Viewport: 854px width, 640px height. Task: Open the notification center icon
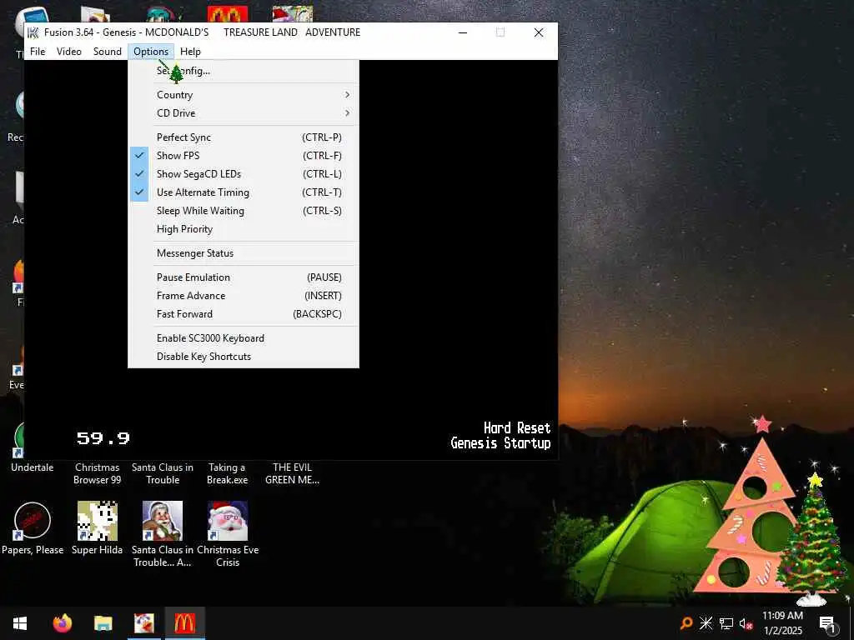pyautogui.click(x=827, y=623)
